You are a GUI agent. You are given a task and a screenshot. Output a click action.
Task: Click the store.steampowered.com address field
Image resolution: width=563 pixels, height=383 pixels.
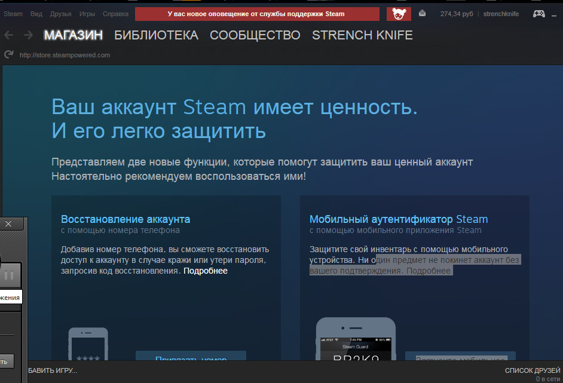pos(65,55)
